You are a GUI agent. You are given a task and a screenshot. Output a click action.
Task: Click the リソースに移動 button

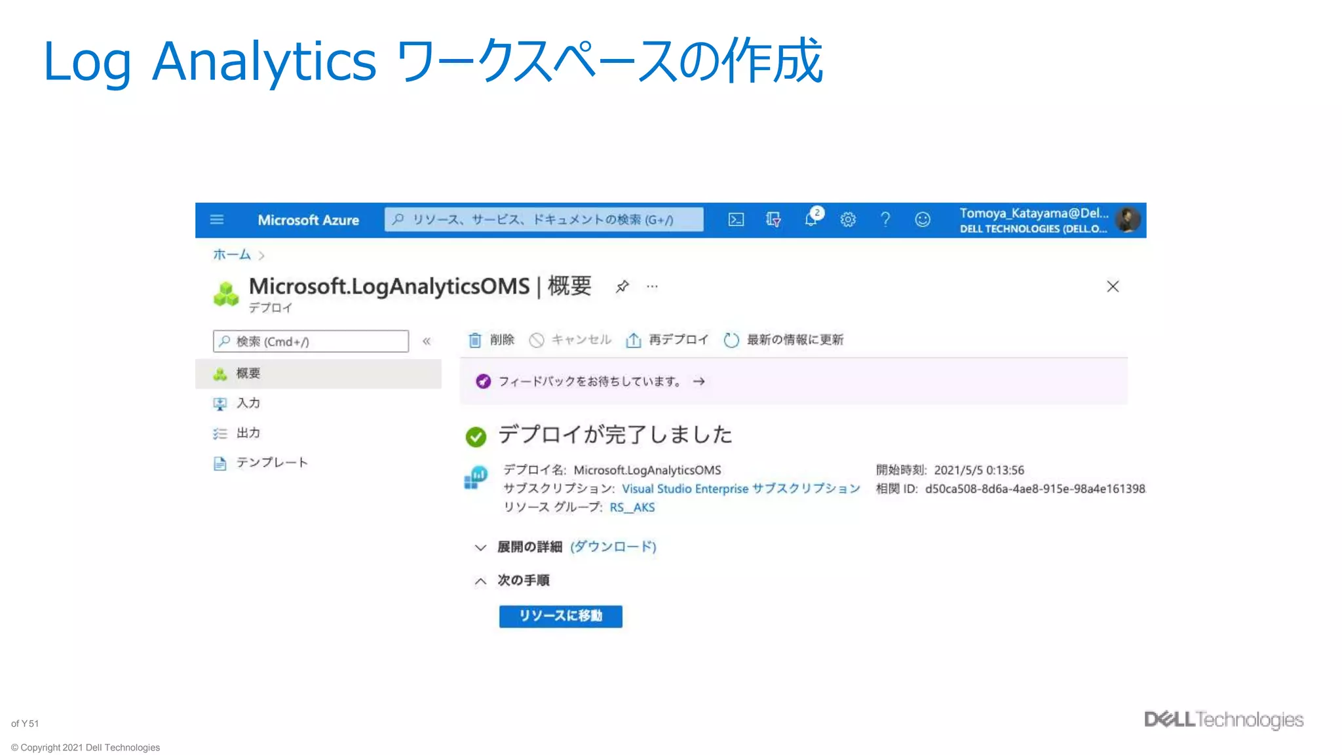(x=561, y=616)
